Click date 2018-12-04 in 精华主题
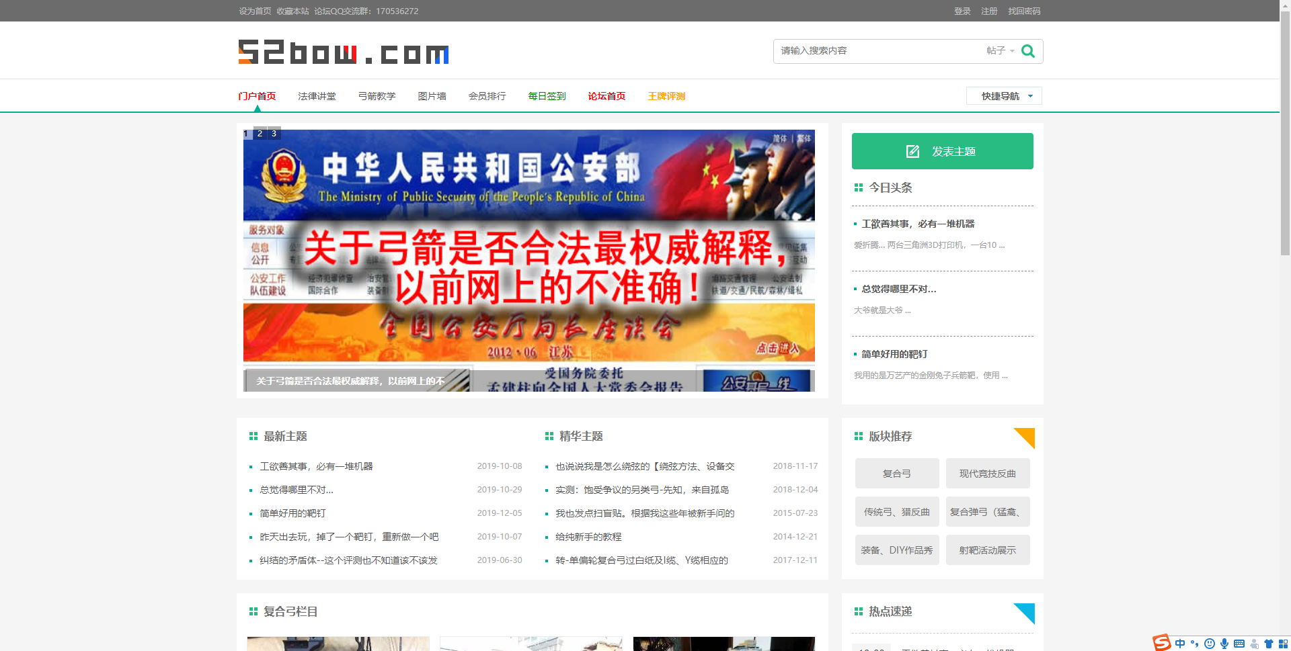The image size is (1291, 651). 795,490
